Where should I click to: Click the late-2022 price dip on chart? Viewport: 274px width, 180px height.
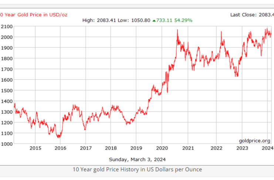point(237,76)
